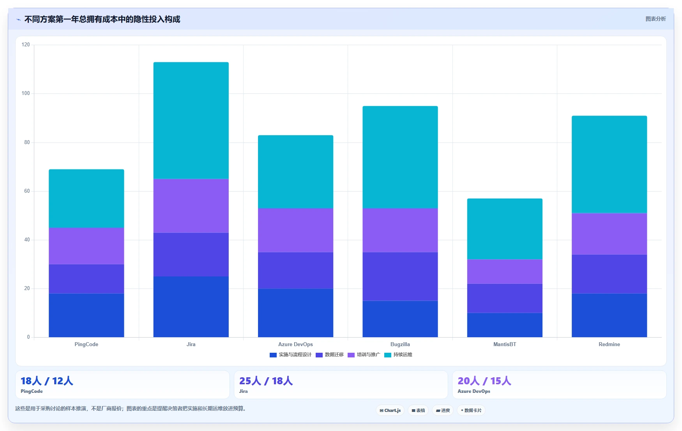Image resolution: width=682 pixels, height=431 pixels.
Task: Select PingCode's 持续运维 bar segment
Action: click(x=87, y=199)
